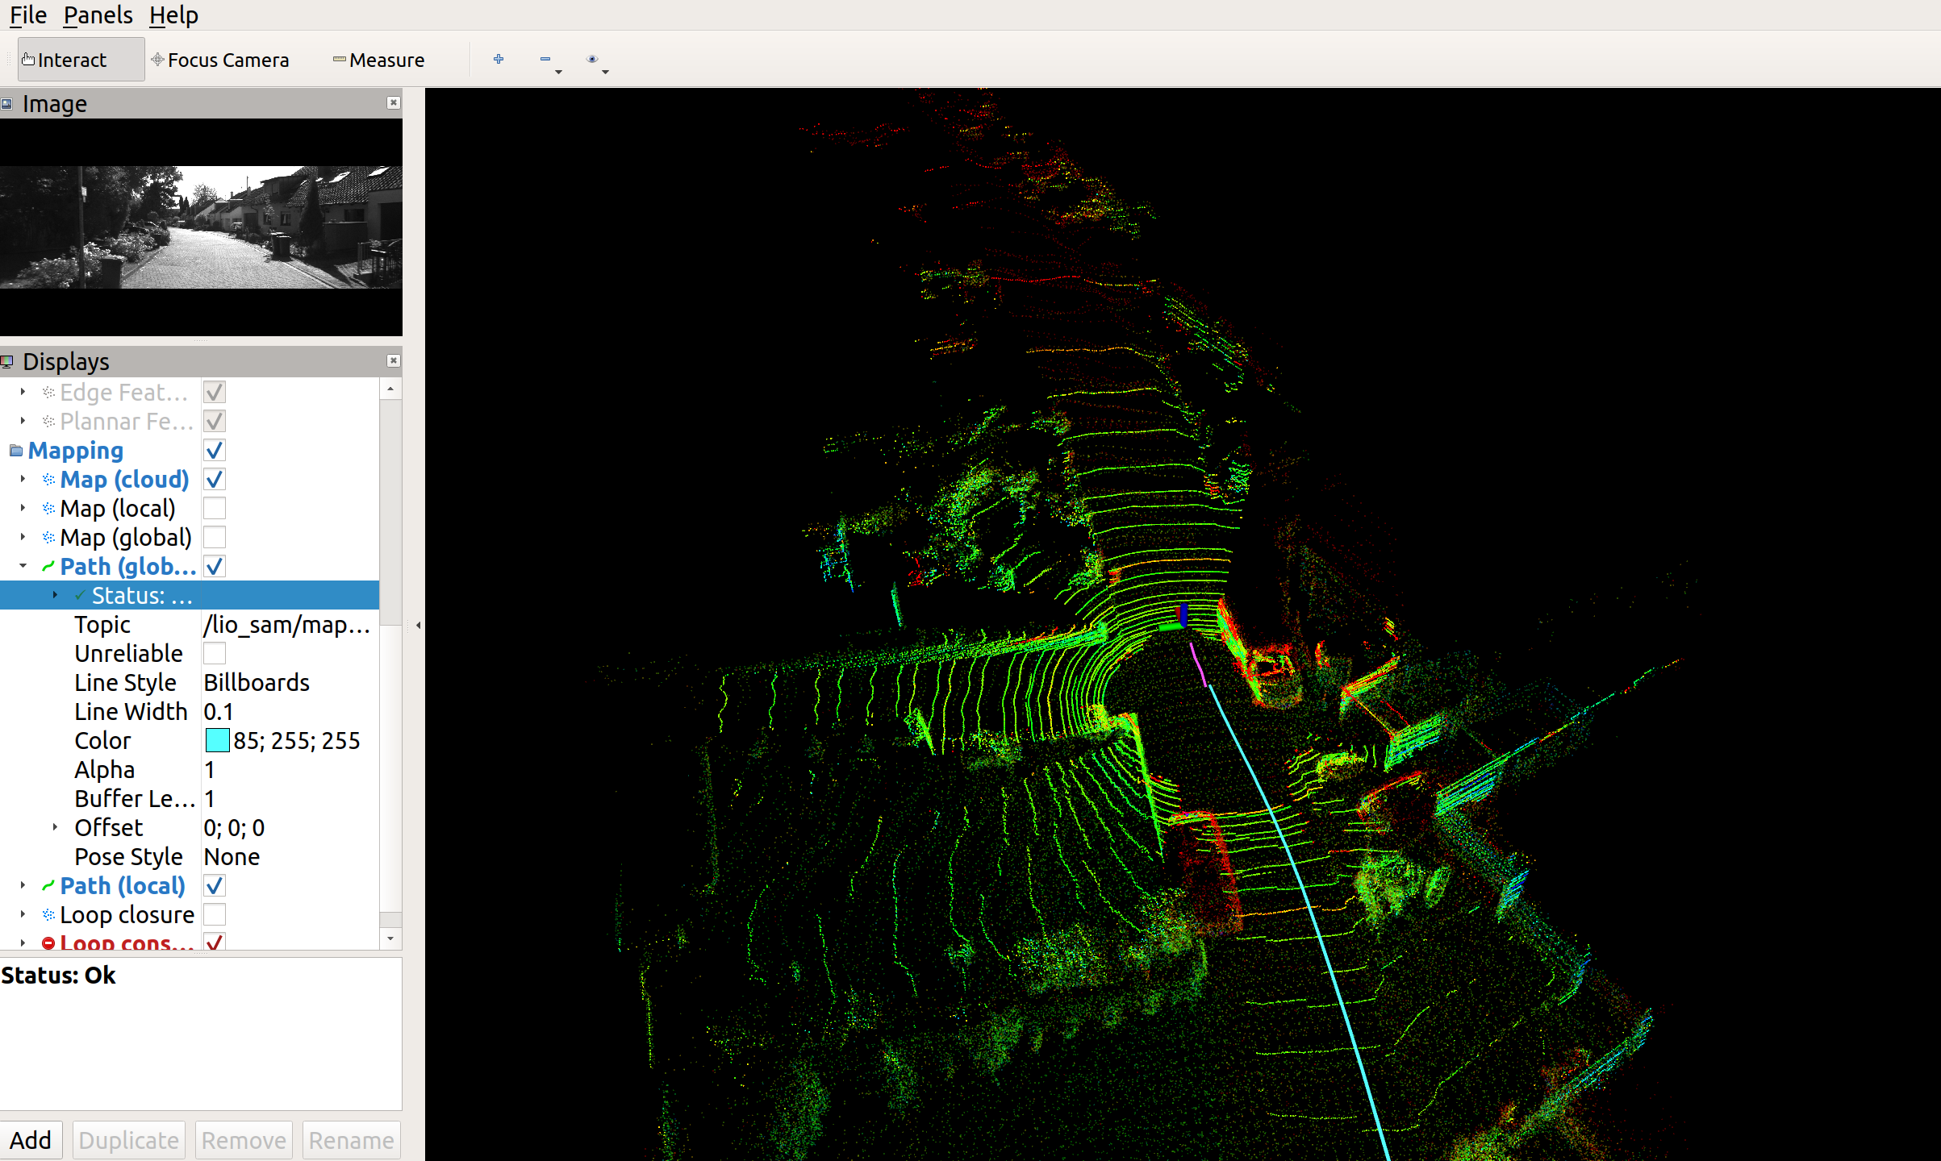
Task: Expand the Loop closure item
Action: (x=23, y=914)
